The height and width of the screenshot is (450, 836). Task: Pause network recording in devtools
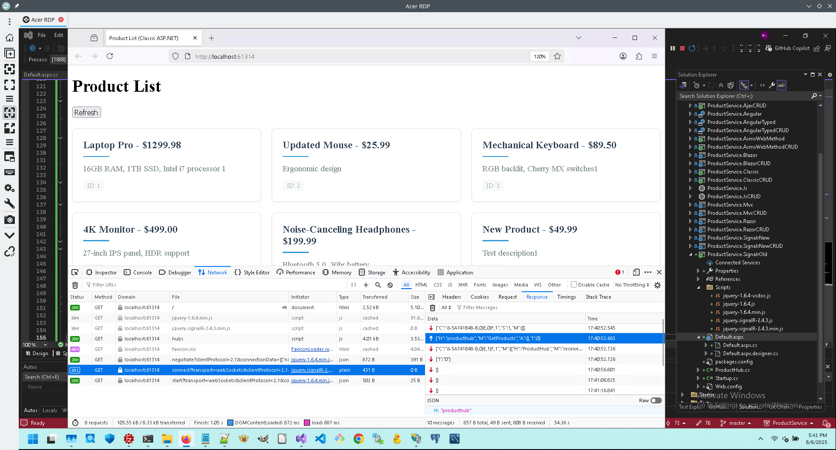click(354, 285)
